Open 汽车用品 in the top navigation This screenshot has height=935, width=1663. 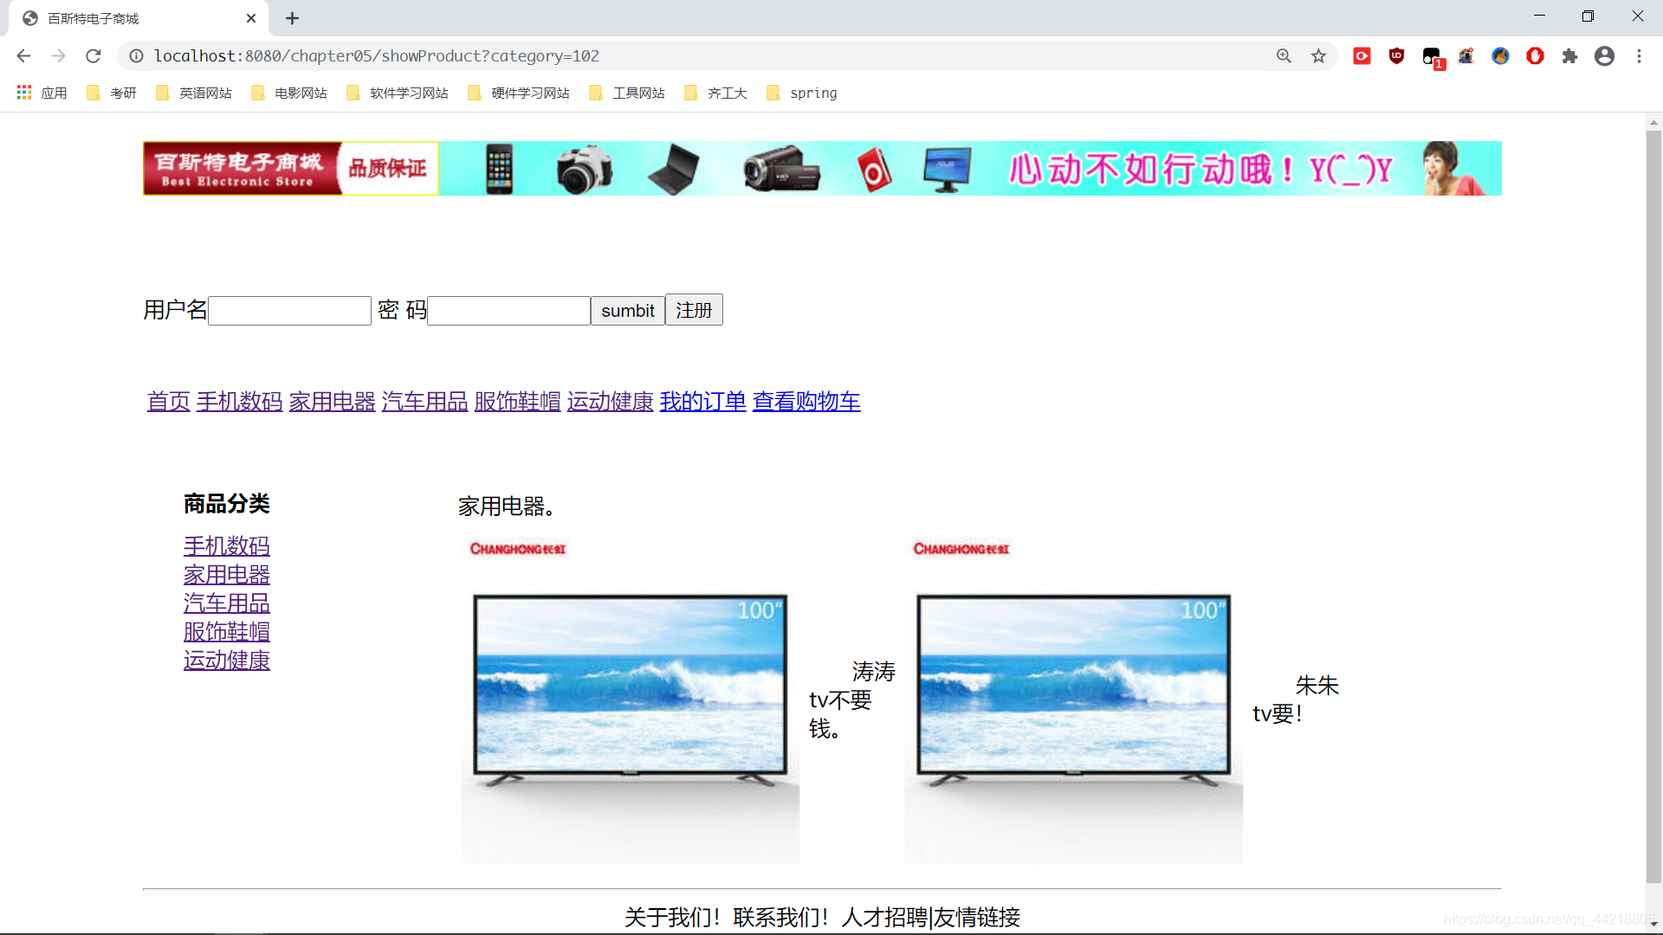[x=425, y=402]
